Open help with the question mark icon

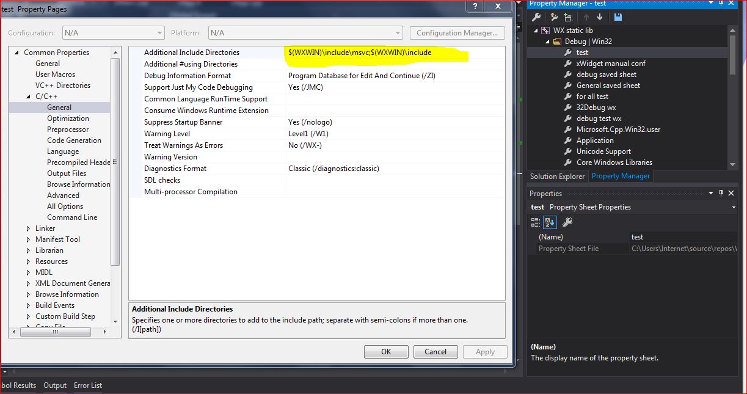(475, 7)
